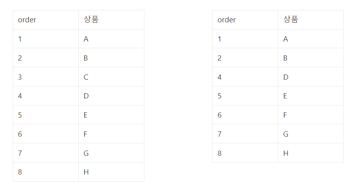
Task: Click cell 'C' in the left table
Action: 111,77
